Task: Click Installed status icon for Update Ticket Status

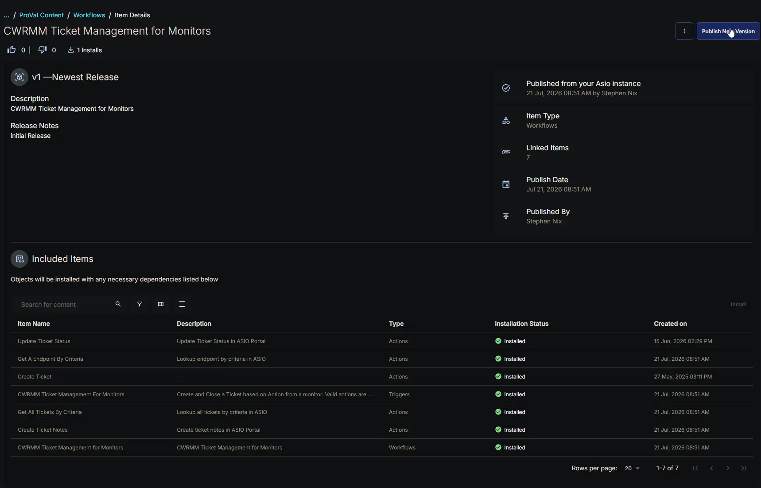Action: click(x=498, y=341)
